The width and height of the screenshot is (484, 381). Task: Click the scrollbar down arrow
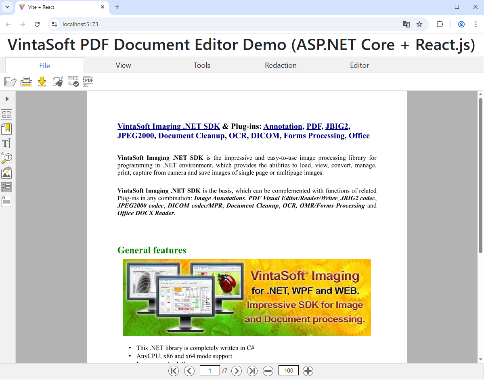[480, 359]
